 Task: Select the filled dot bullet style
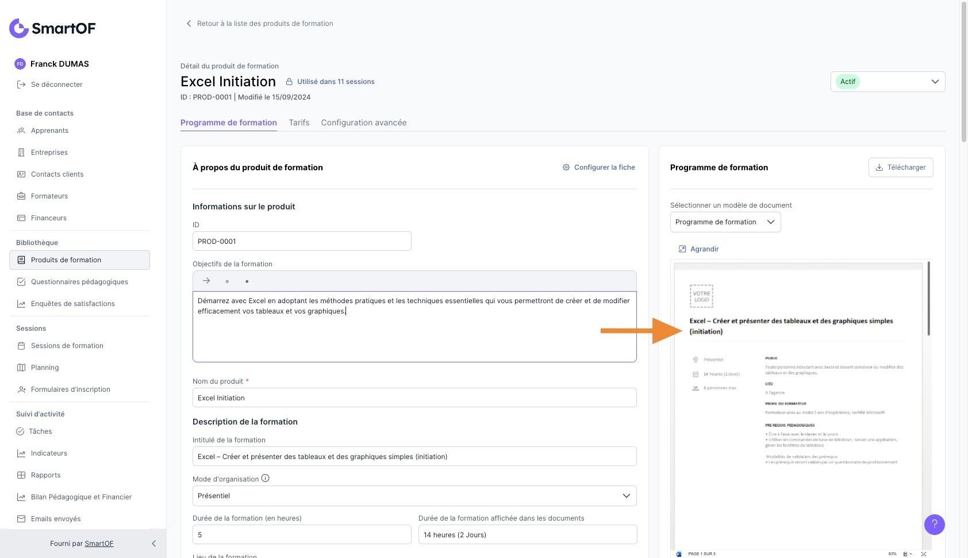[x=247, y=281]
